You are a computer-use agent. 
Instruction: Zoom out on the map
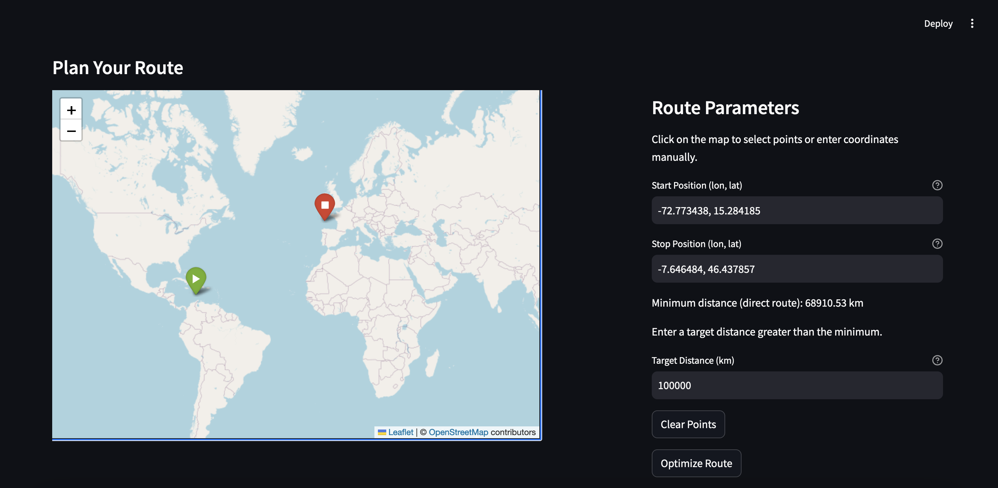[x=71, y=131]
